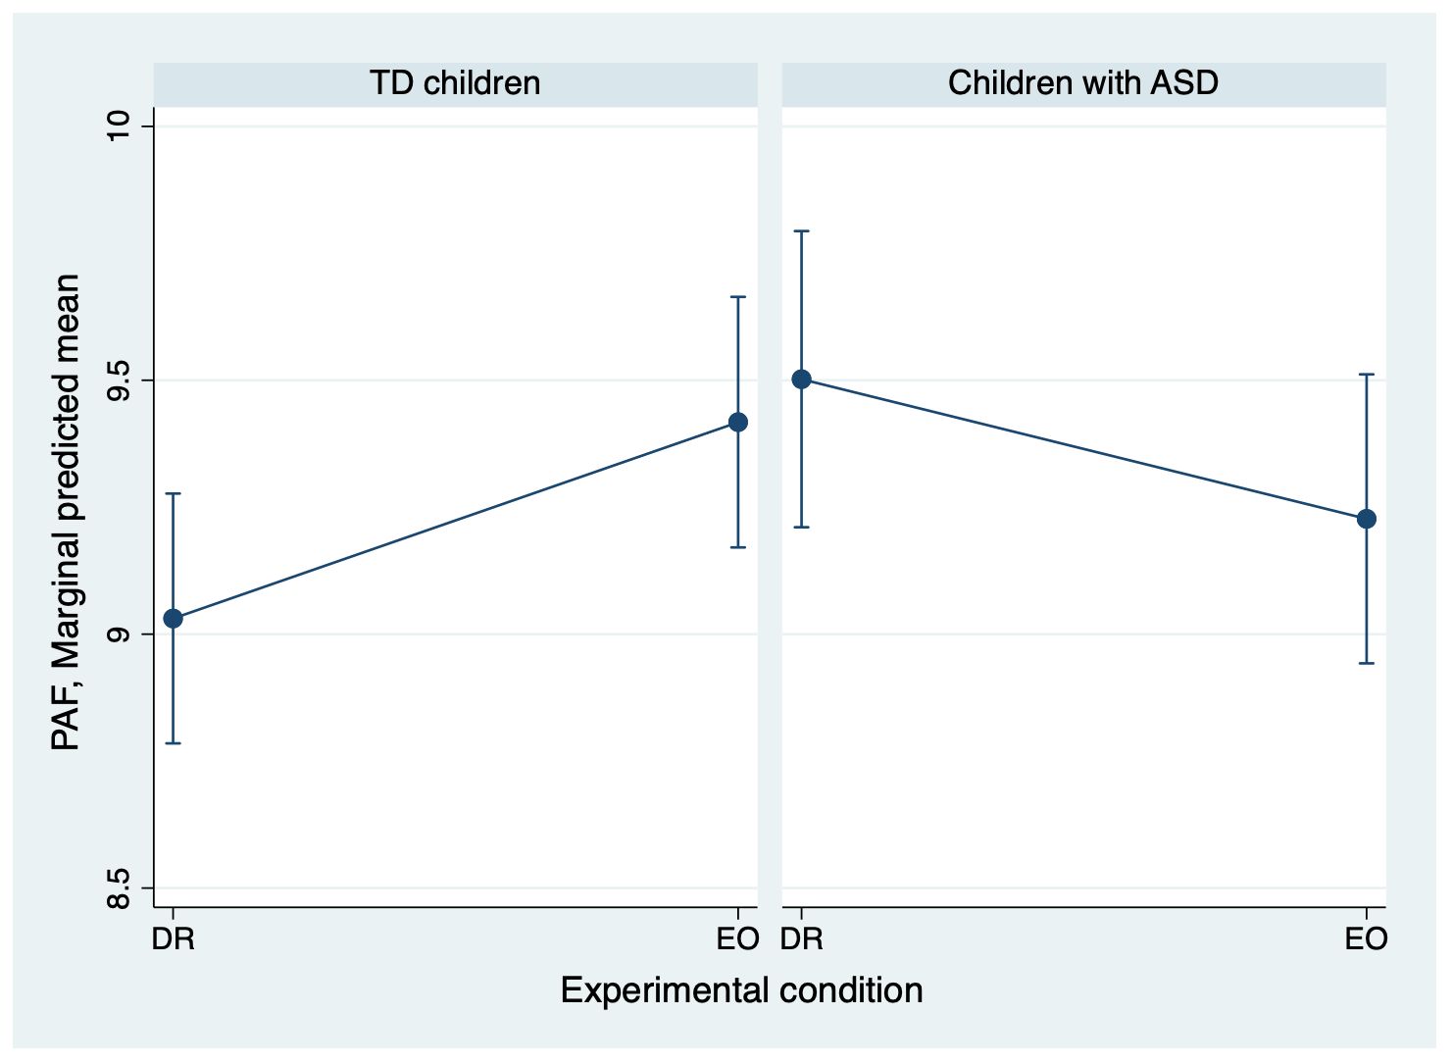Click bottom cap of ASD DR error bar
The height and width of the screenshot is (1064, 1452).
[802, 528]
